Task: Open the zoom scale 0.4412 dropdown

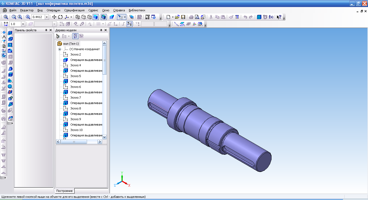Action: [x=47, y=17]
